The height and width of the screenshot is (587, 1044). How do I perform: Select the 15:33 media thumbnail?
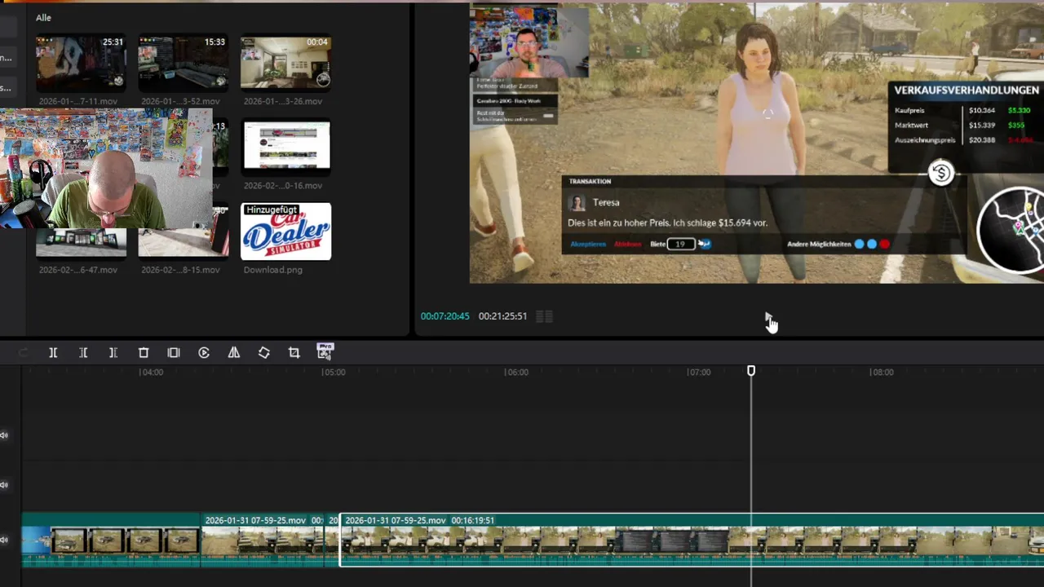(x=183, y=62)
